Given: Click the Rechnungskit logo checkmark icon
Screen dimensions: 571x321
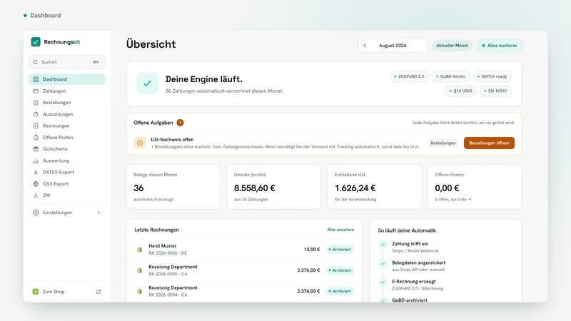Looking at the screenshot, I should (x=35, y=42).
